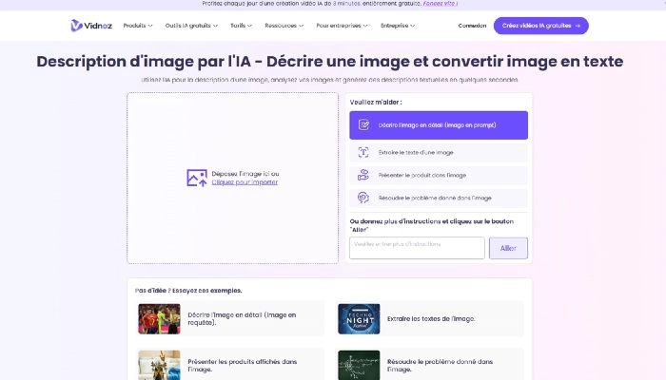
Task: Click the Cliquez pour importer link
Action: point(245,182)
